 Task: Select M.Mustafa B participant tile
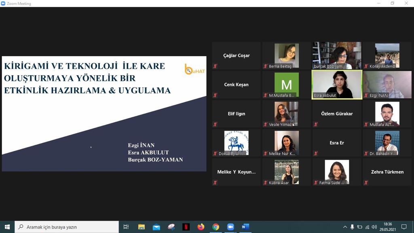[287, 85]
